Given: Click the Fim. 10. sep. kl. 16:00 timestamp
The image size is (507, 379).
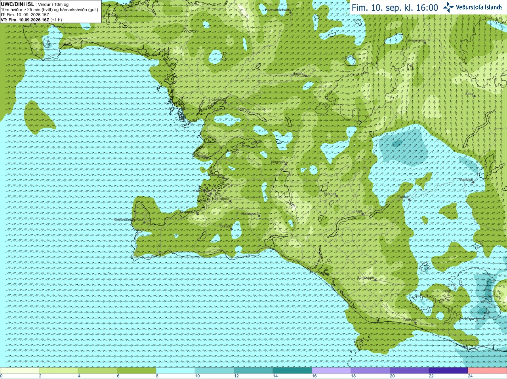Looking at the screenshot, I should pos(395,8).
